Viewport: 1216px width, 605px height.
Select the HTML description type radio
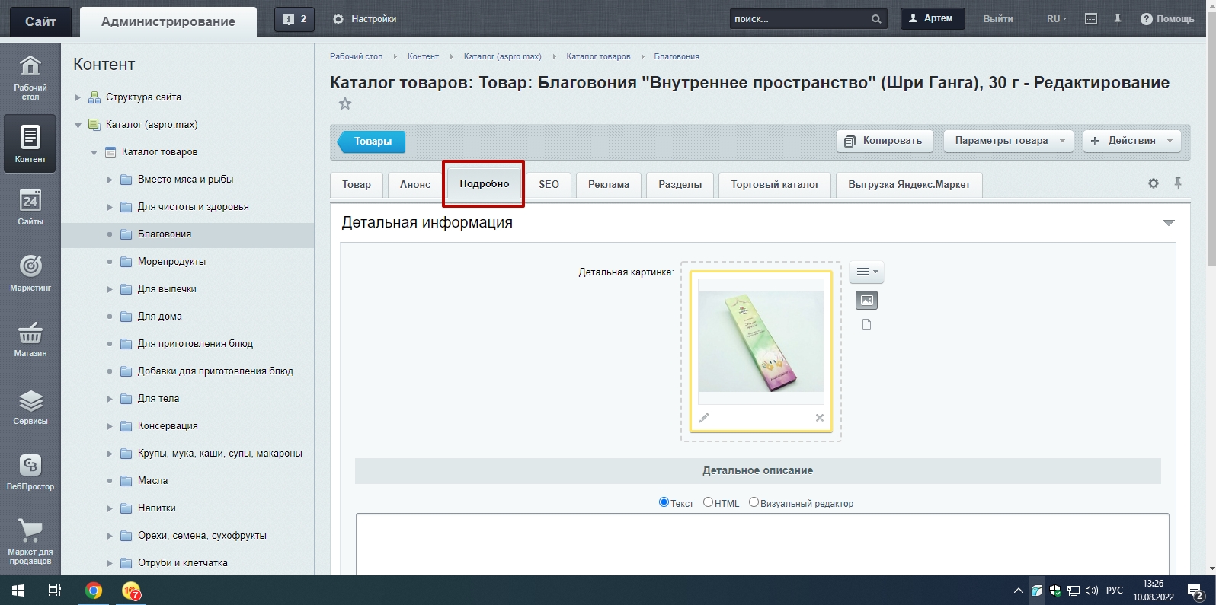[x=708, y=502]
